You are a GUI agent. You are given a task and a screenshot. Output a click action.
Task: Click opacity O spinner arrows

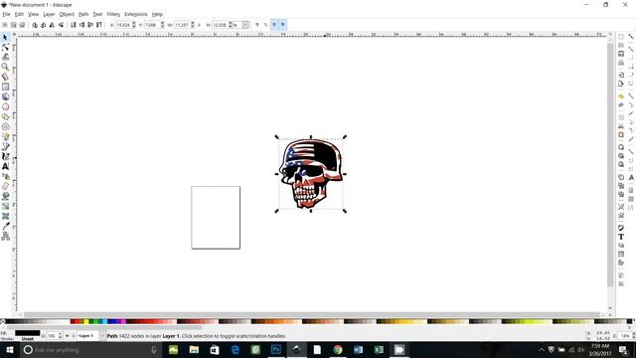coord(60,336)
